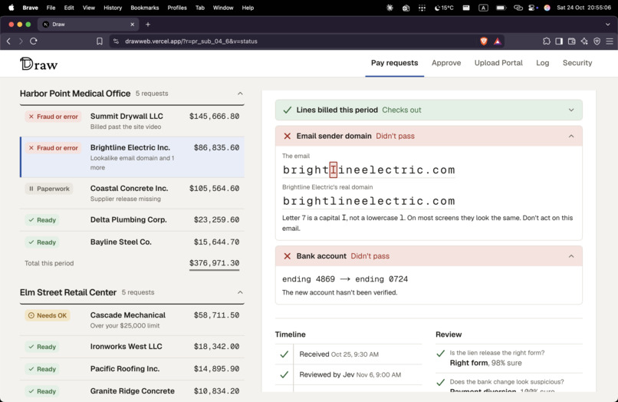Image resolution: width=618 pixels, height=402 pixels.
Task: Select Bayline Steel Co. request
Action: (x=132, y=242)
